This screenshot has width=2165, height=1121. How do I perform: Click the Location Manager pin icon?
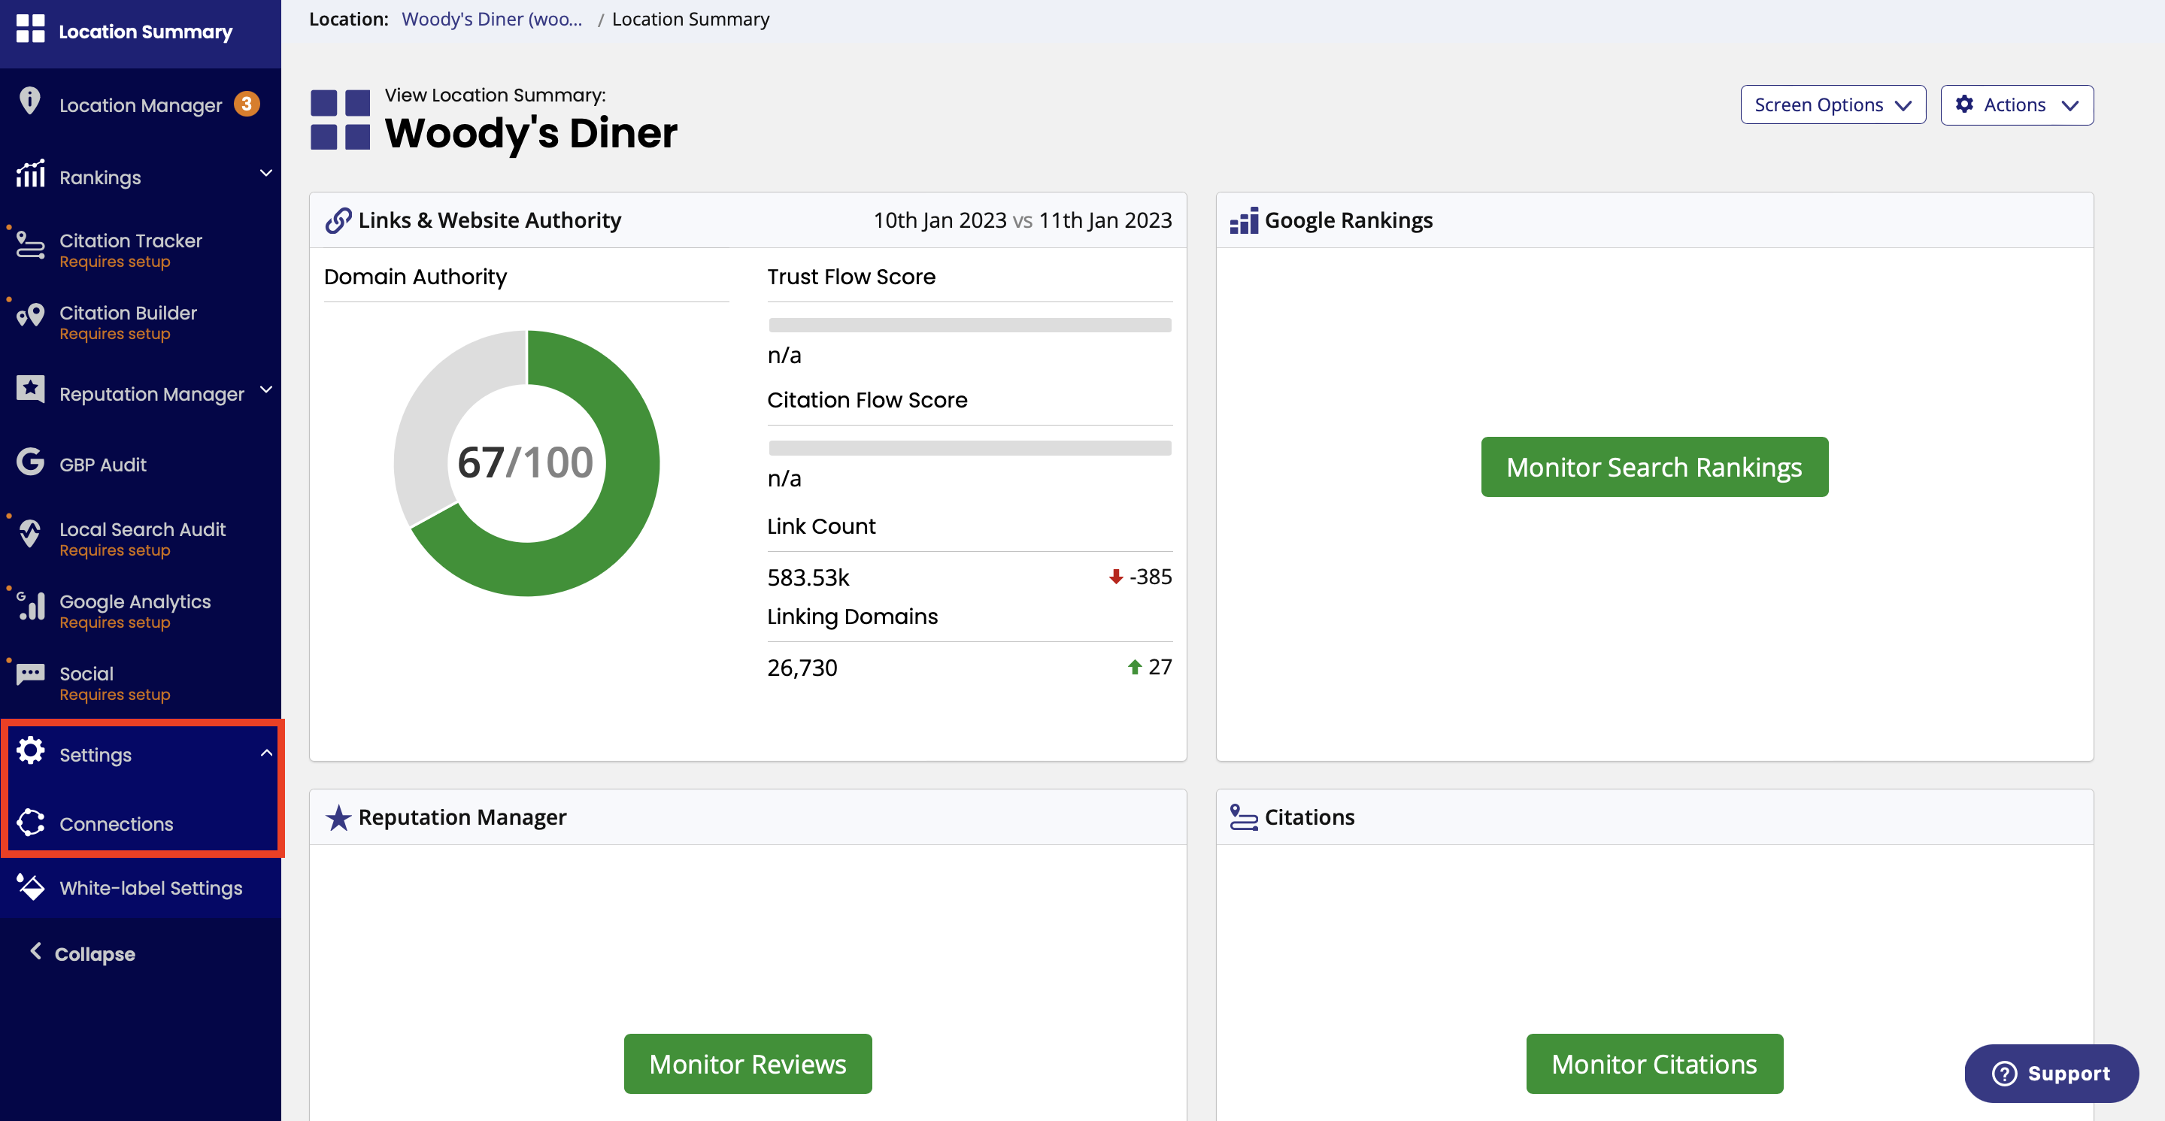tap(30, 101)
